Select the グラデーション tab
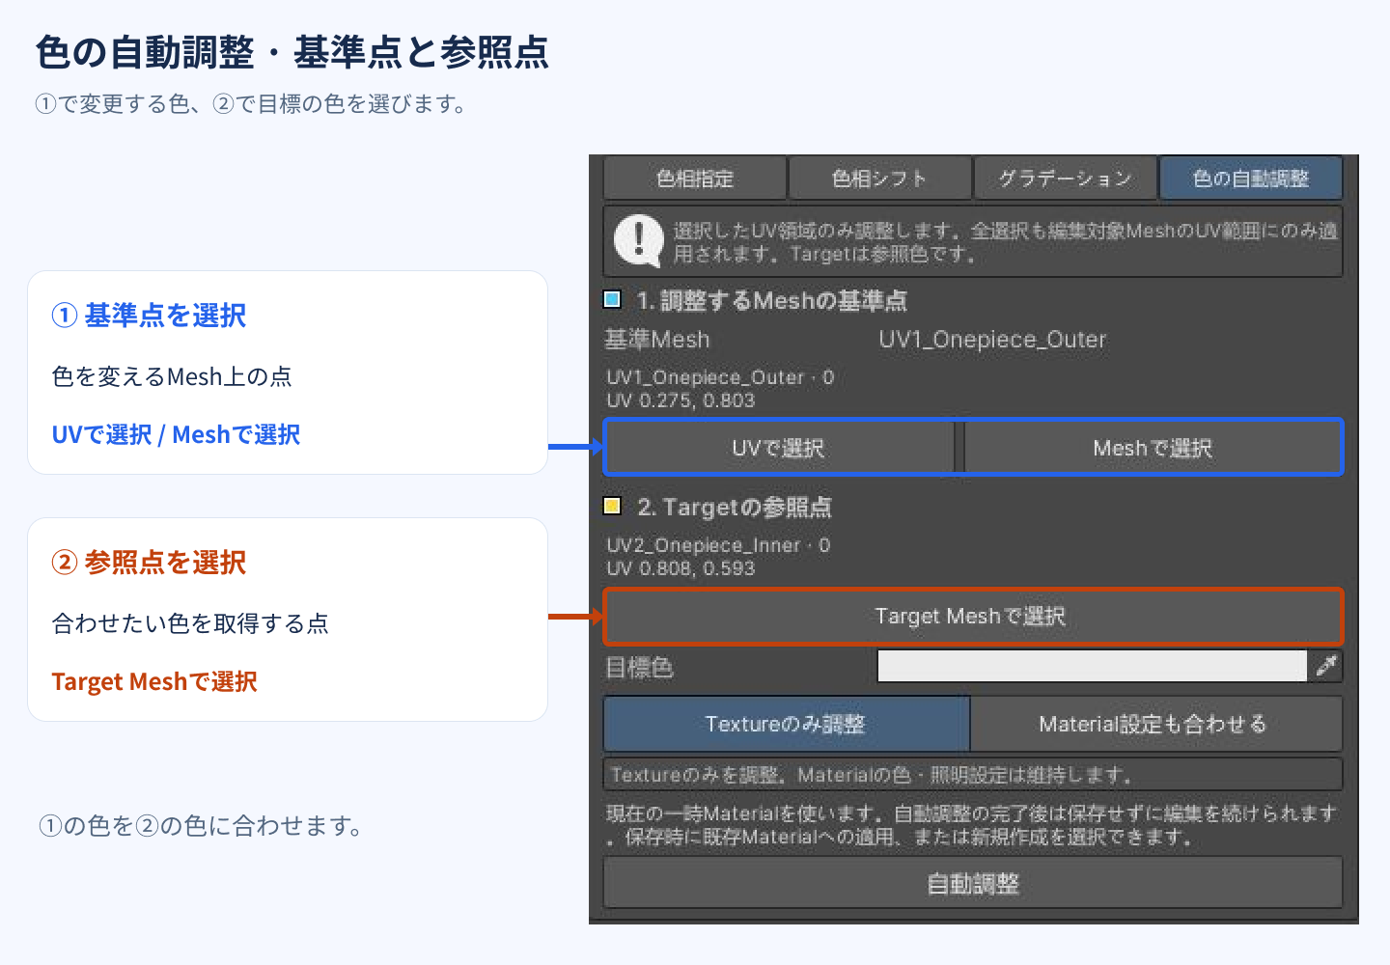The image size is (1390, 965). 1066,179
